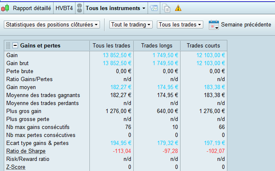Select the Plus gros gain row label
The image size is (275, 171).
(24, 111)
